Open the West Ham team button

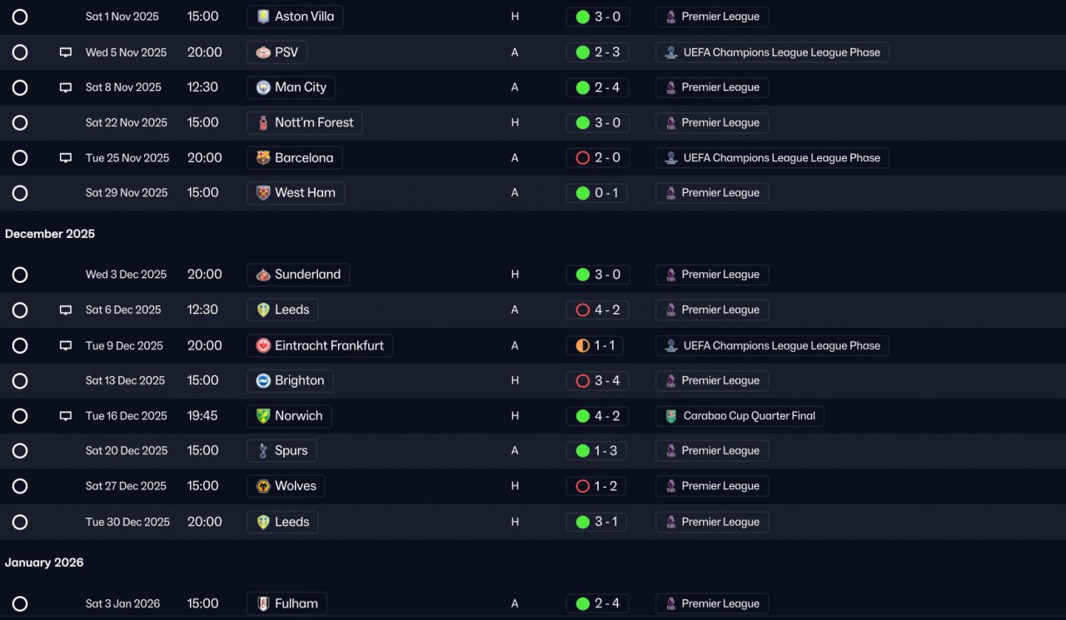coord(296,193)
